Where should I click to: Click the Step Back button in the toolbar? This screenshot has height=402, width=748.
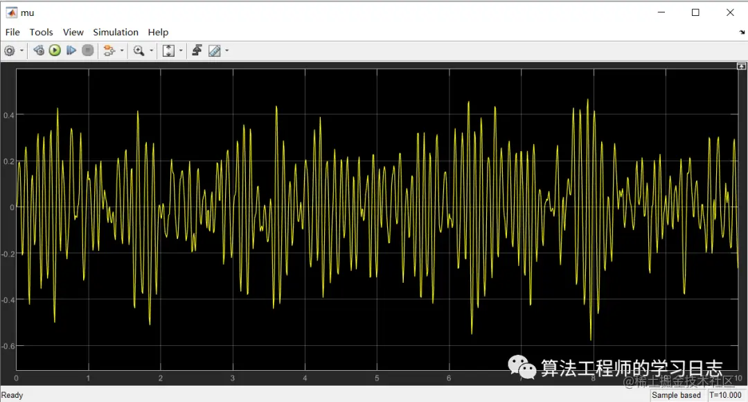coord(39,50)
